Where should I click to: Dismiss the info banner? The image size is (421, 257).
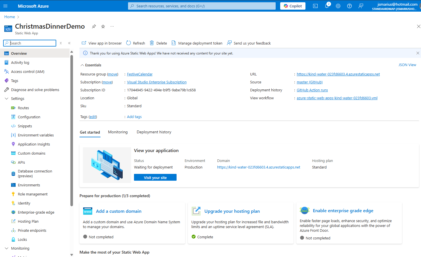(x=418, y=53)
